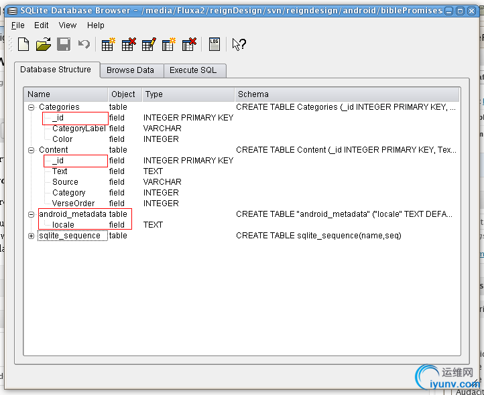The image size is (484, 395).
Task: Click the CREATE TABLE Categories schema text
Action: (346, 107)
